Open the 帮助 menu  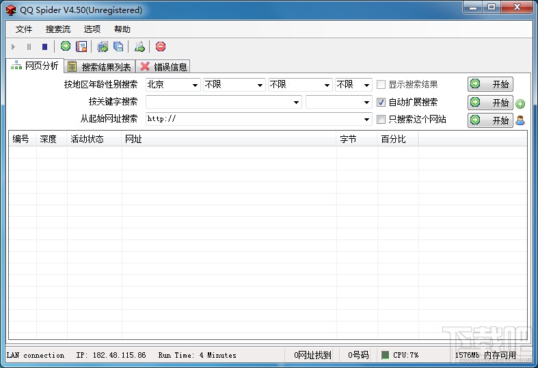tap(122, 29)
